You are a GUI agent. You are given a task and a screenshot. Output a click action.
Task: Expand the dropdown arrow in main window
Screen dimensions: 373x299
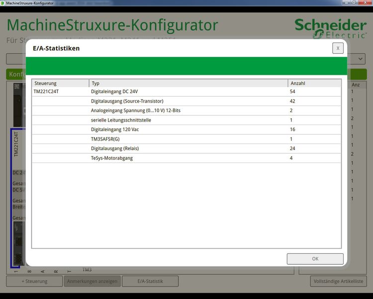[360, 59]
